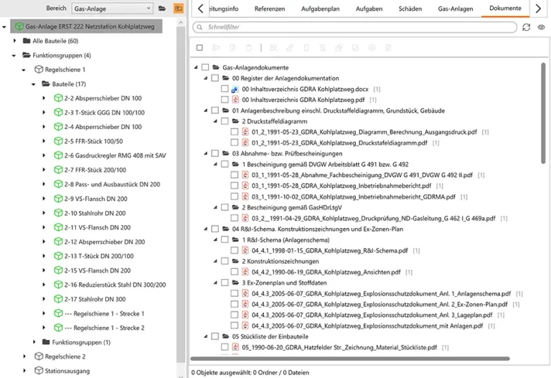Expand Regelschiene 2 in the tree
The height and width of the screenshot is (378, 551).
pos(24,356)
